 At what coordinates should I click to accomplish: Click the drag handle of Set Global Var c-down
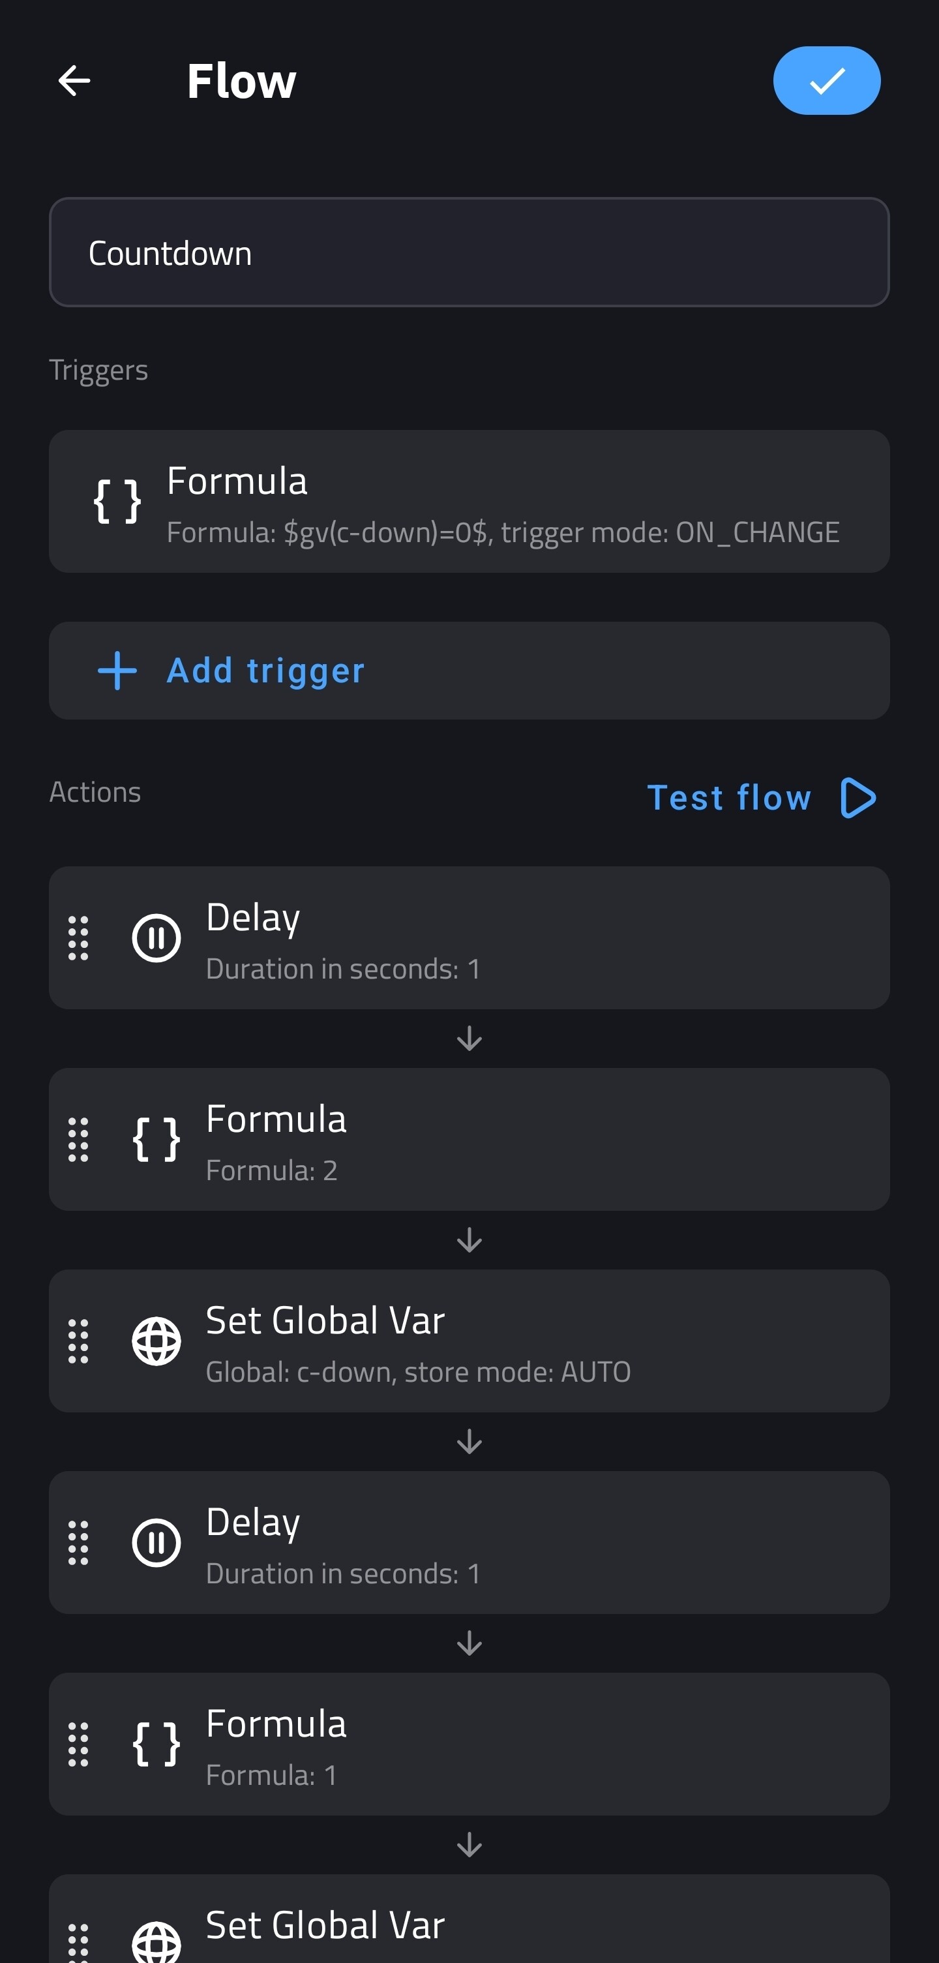click(x=78, y=1342)
